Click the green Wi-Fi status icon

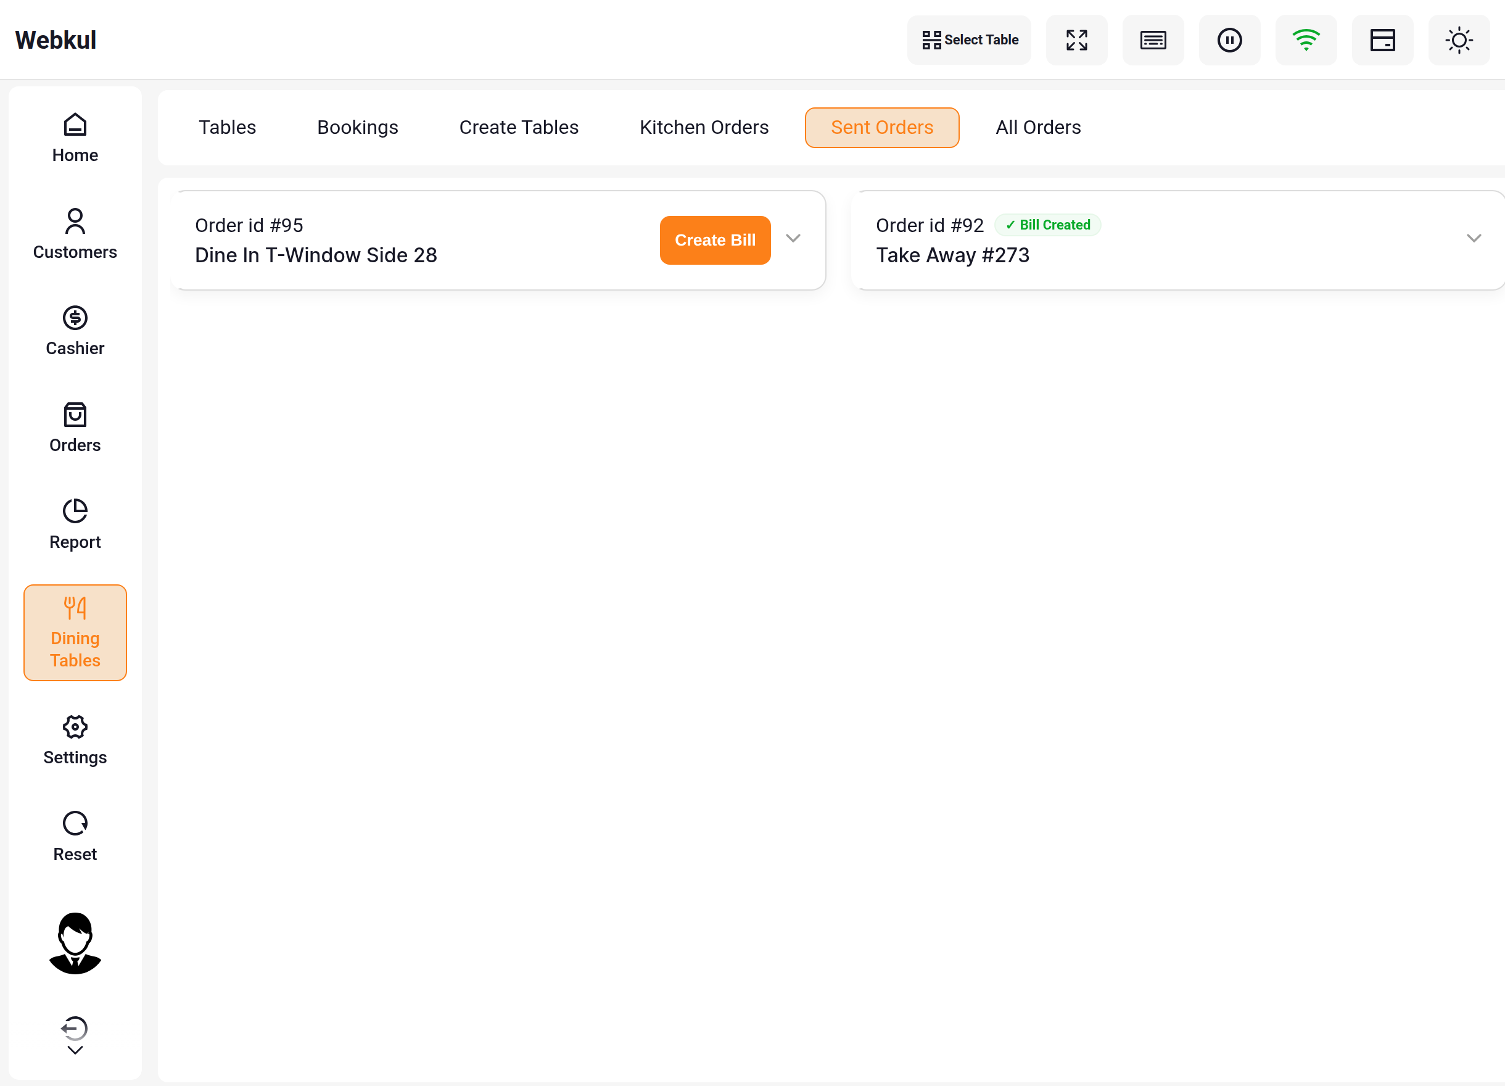pos(1306,40)
